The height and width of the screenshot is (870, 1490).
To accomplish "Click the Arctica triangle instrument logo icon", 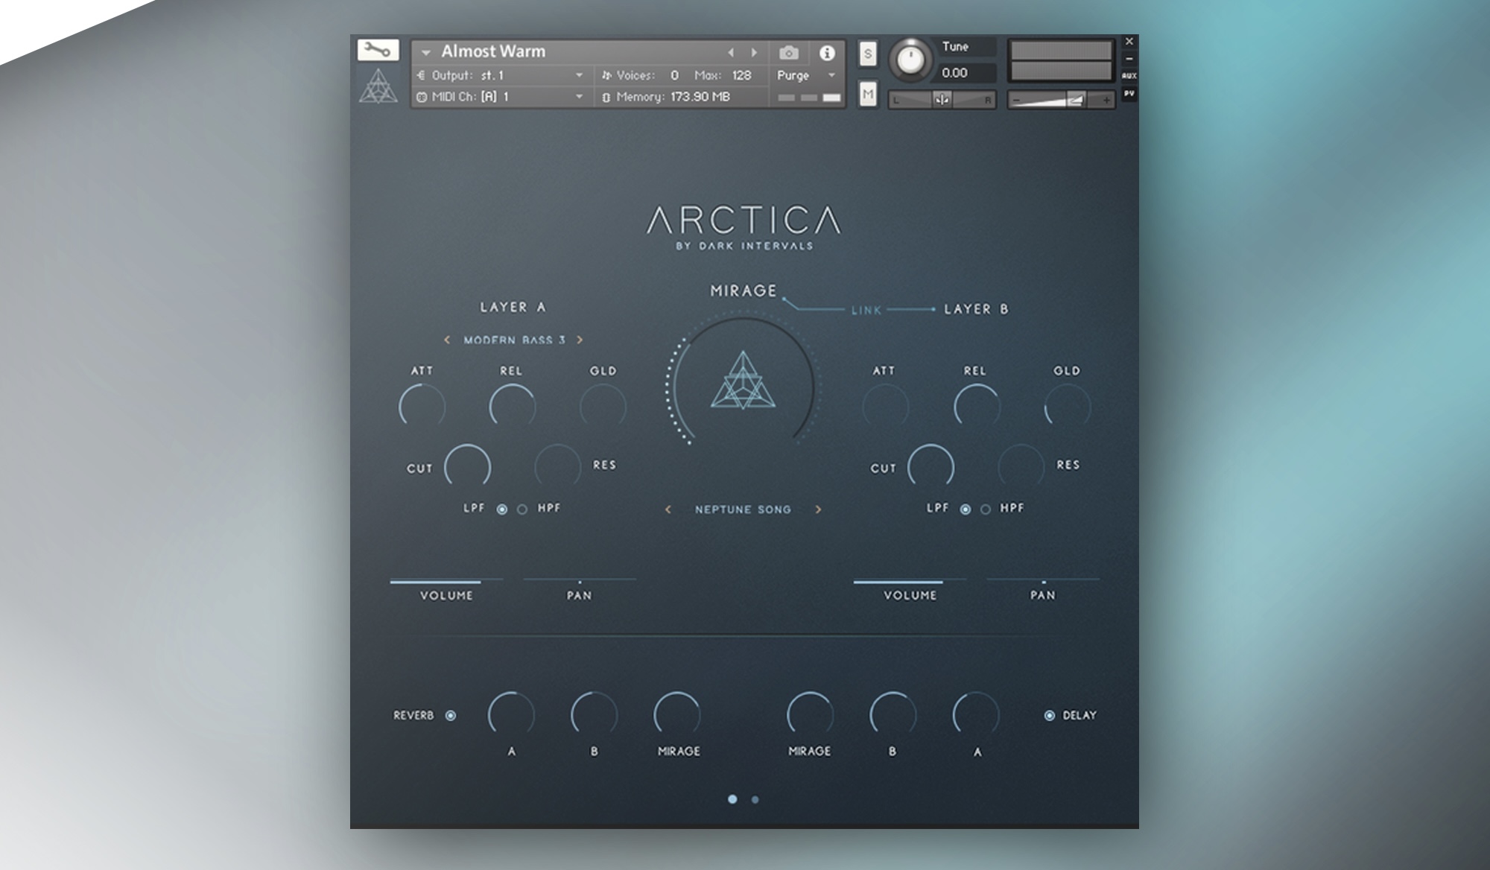I will [378, 86].
